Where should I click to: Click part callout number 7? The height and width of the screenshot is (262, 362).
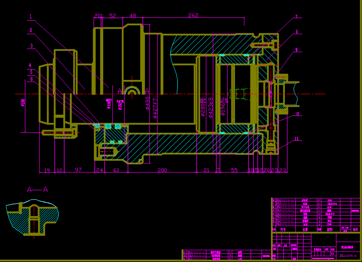pyautogui.click(x=296, y=17)
